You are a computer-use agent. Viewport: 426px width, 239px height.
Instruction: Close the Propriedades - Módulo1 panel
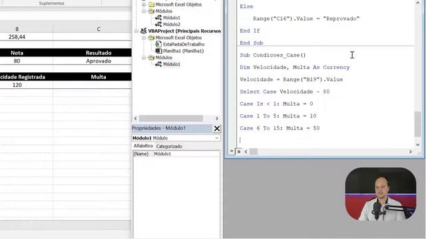217,128
